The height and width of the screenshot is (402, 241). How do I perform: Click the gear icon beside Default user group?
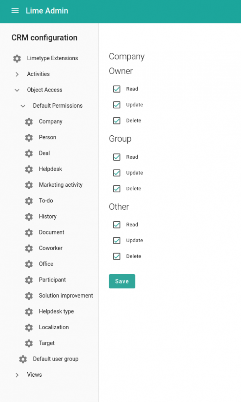click(x=23, y=359)
